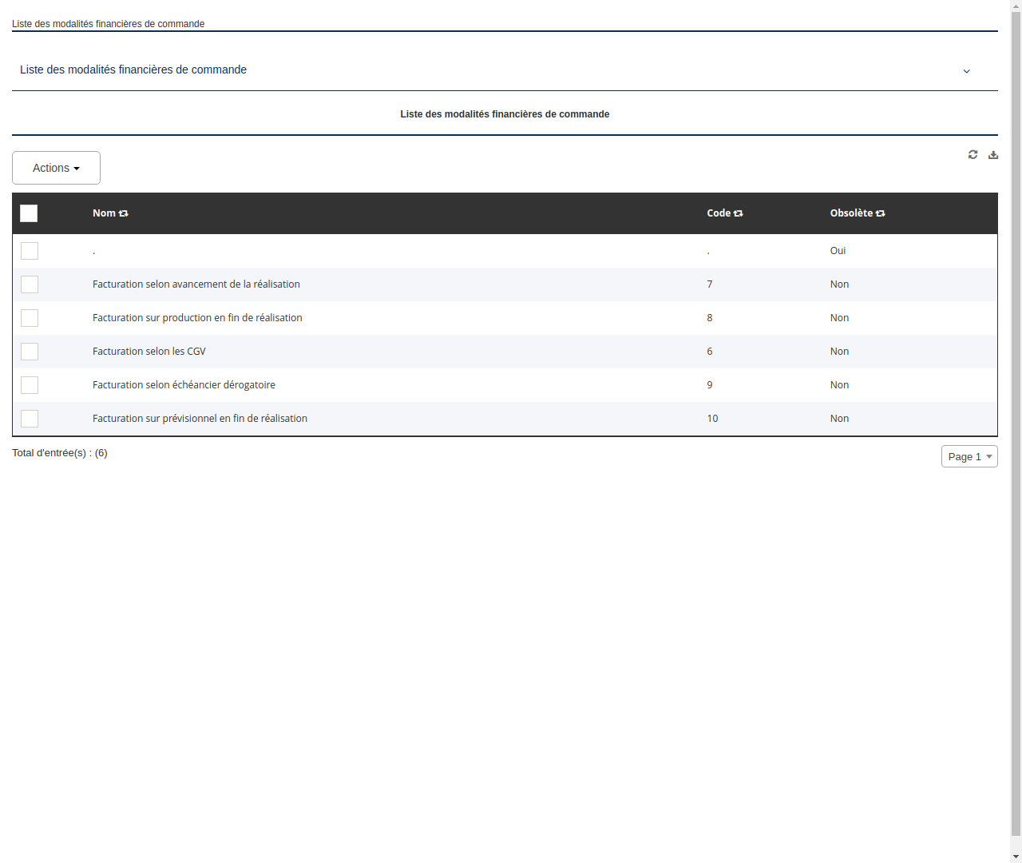The width and height of the screenshot is (1022, 863).
Task: Open 'Facturation sur production en fin de réalisation'
Action: (x=197, y=318)
